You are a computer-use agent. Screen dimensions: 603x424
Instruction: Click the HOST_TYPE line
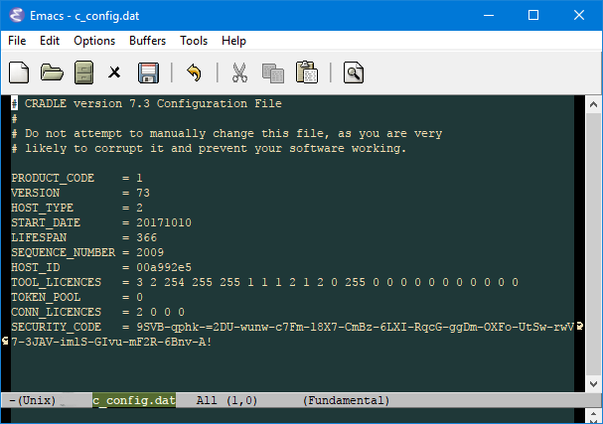(x=76, y=208)
